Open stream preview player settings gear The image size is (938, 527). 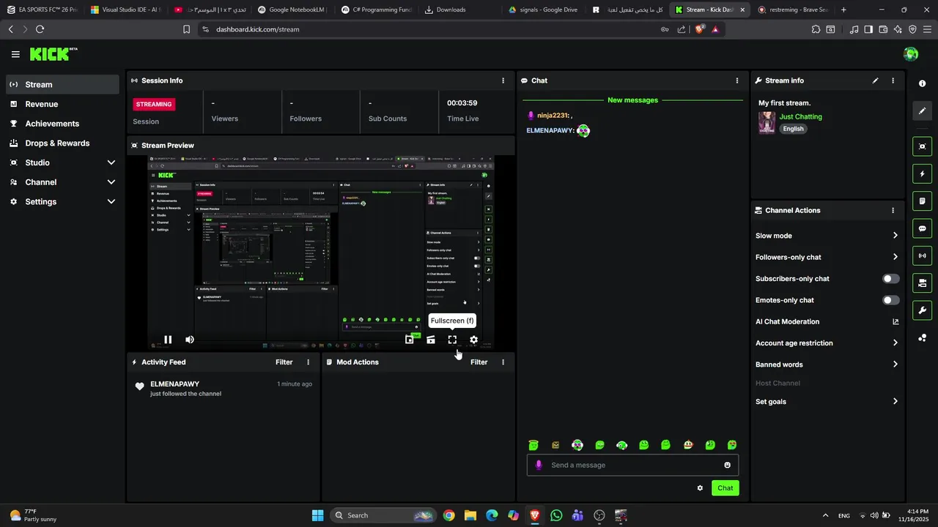pos(474,340)
